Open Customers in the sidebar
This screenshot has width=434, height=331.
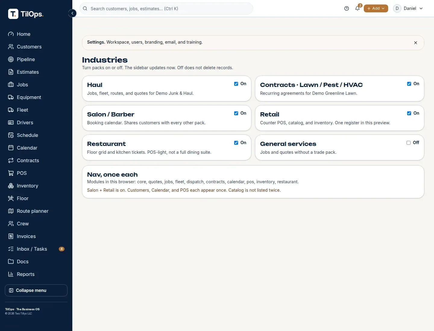36,47
